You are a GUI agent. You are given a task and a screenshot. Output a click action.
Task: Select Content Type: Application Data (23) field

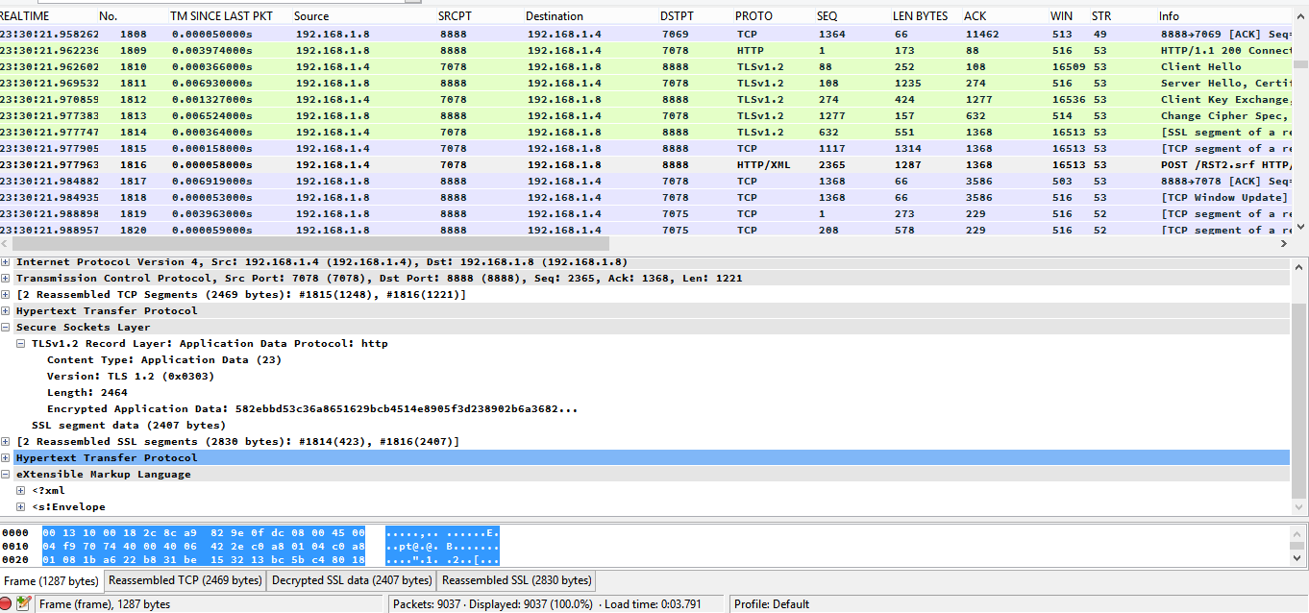[163, 360]
